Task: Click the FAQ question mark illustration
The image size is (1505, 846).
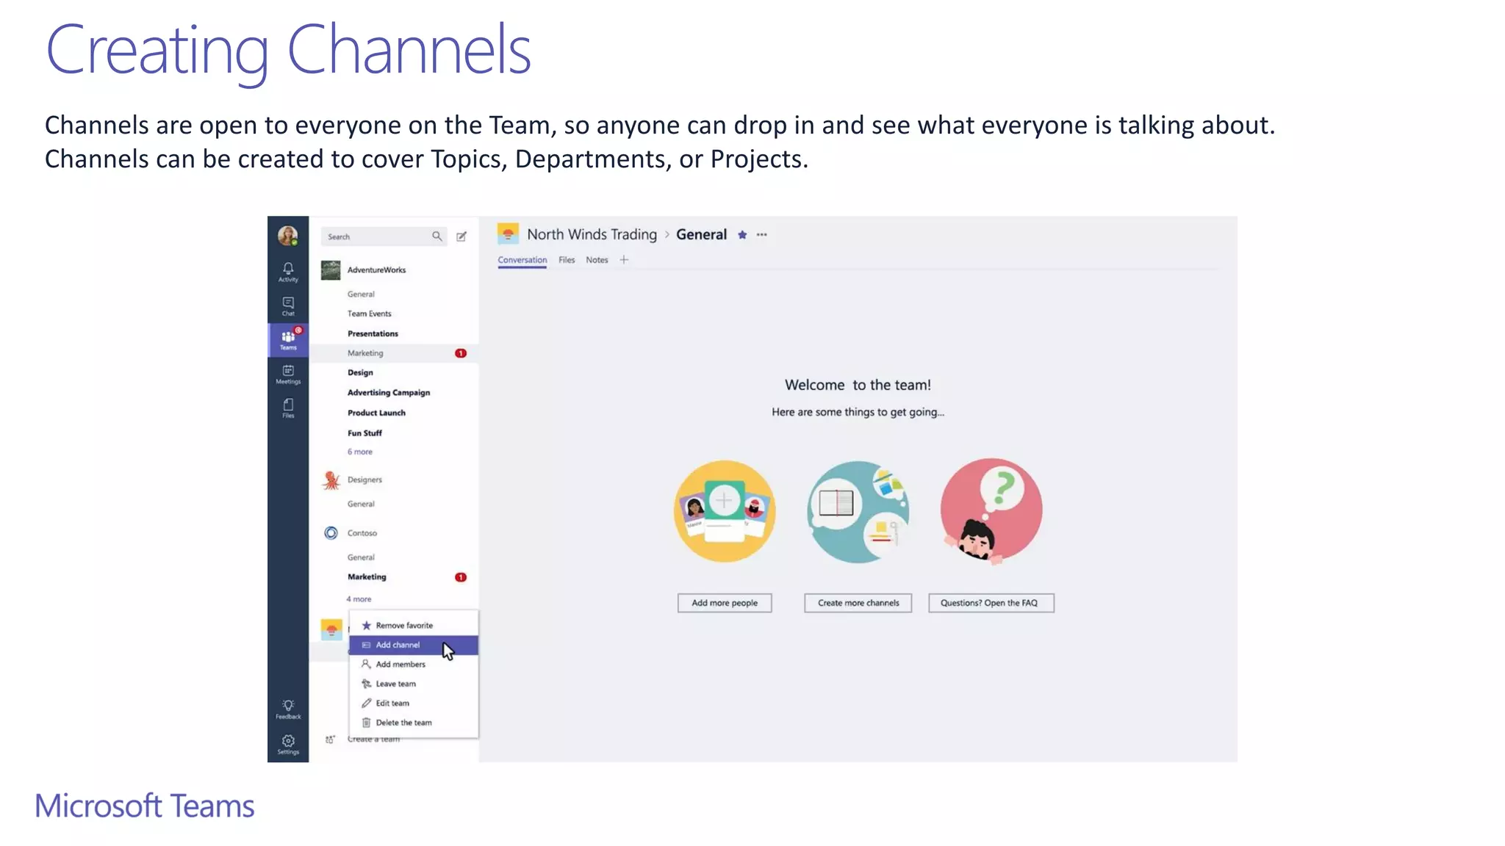Action: click(x=991, y=511)
